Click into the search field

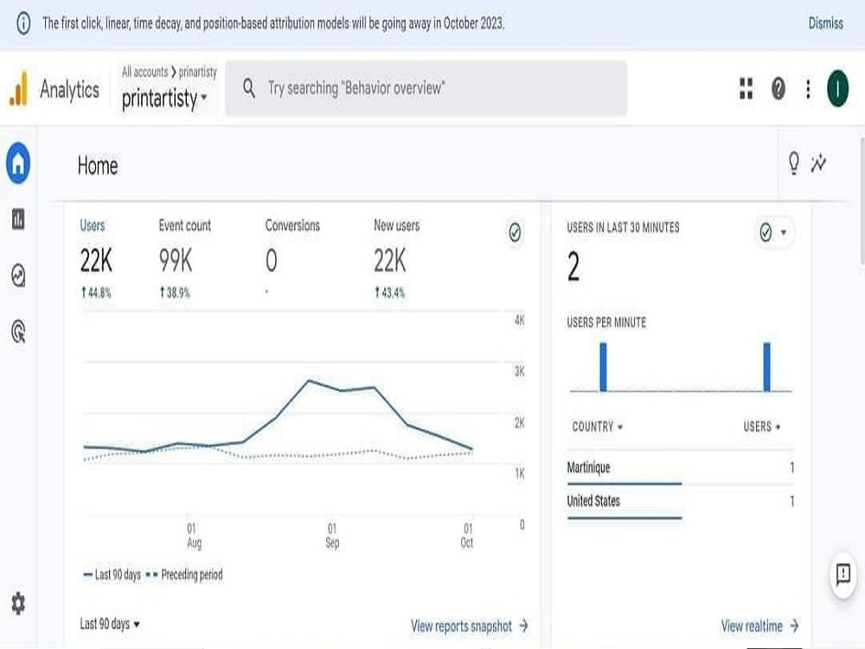pyautogui.click(x=426, y=88)
